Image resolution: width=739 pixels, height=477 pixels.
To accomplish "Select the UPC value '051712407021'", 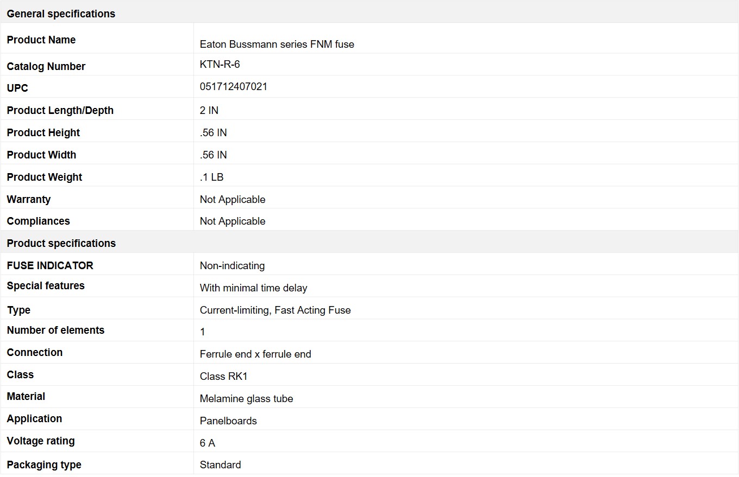I will click(x=234, y=86).
